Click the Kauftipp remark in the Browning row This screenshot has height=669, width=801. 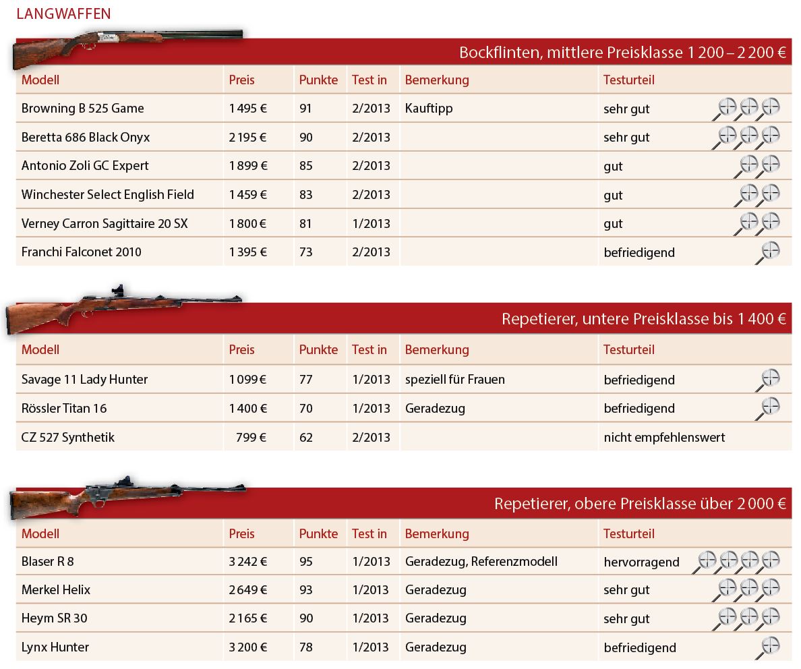click(429, 109)
